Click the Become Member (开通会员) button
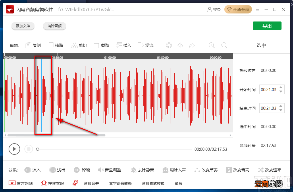 click(x=238, y=9)
